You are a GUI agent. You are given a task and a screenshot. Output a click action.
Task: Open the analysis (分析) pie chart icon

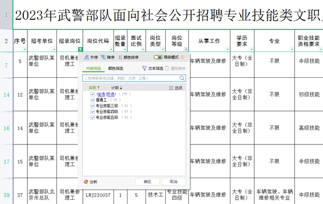coord(86,181)
